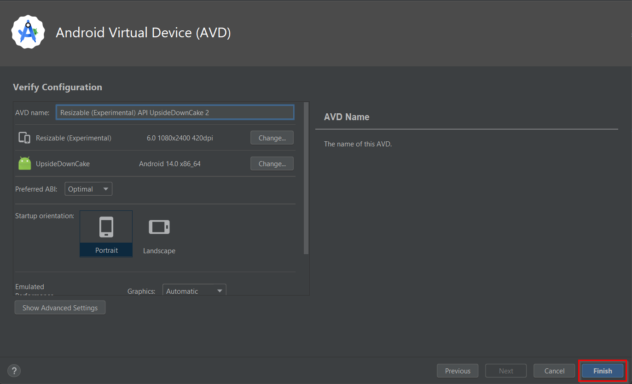Go back with the Previous button
This screenshot has height=384, width=632.
tap(458, 371)
